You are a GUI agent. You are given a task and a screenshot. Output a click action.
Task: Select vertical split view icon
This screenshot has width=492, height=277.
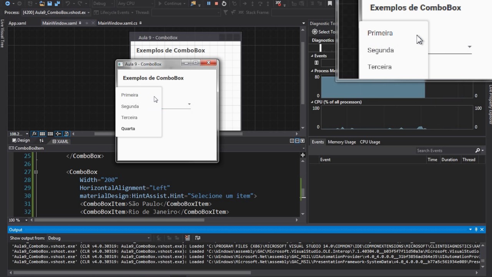(292, 141)
